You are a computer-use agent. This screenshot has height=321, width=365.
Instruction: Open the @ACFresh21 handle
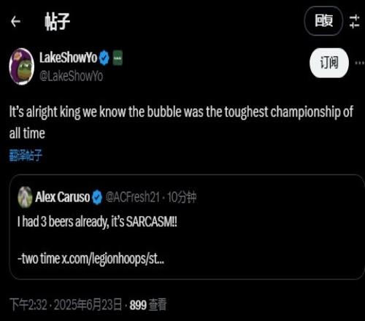pos(133,197)
